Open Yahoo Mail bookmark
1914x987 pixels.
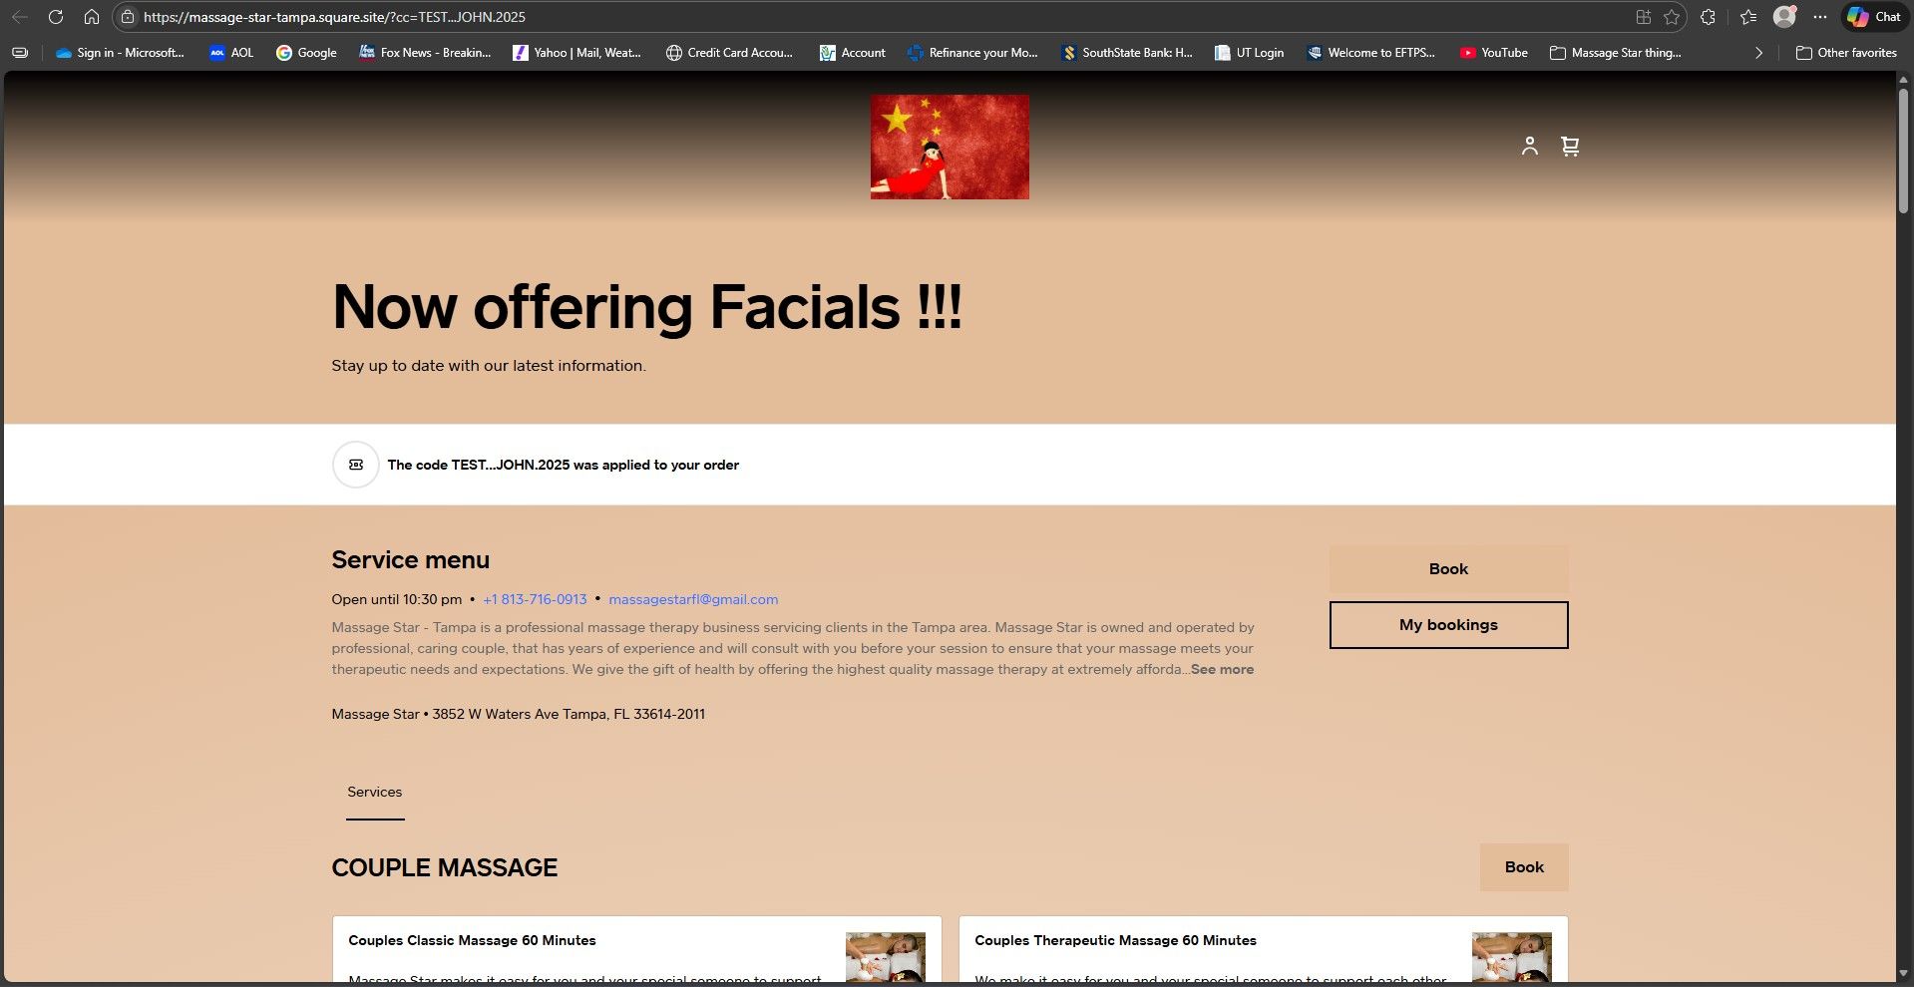click(x=576, y=53)
